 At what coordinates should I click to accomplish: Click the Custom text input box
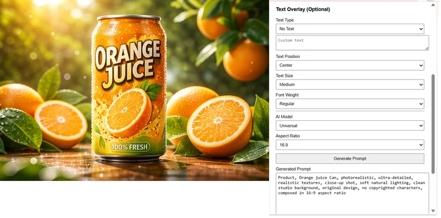pos(352,43)
